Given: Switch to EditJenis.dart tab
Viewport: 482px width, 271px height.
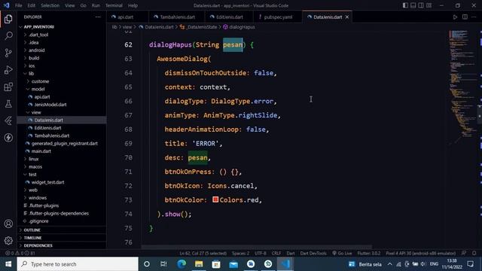Looking at the screenshot, I should (x=229, y=17).
